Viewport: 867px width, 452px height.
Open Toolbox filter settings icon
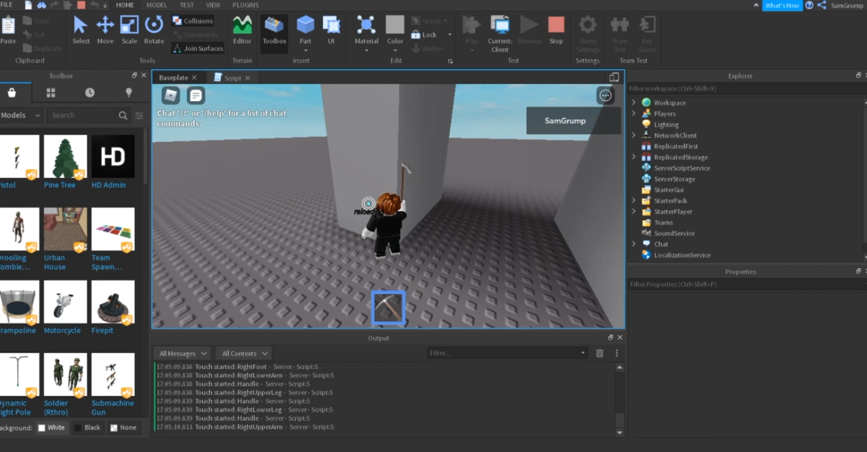tap(139, 115)
